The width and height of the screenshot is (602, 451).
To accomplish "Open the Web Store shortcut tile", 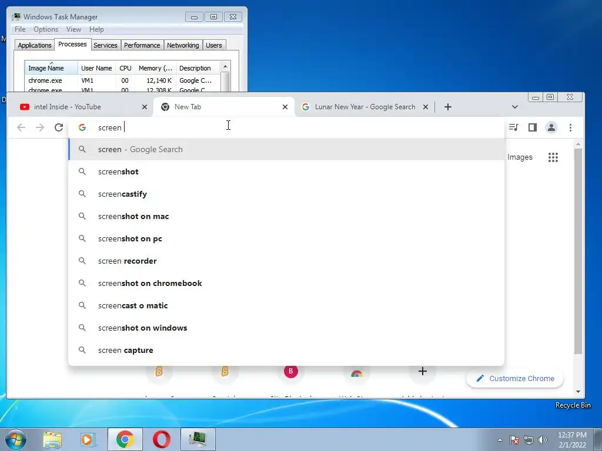I will click(x=357, y=372).
